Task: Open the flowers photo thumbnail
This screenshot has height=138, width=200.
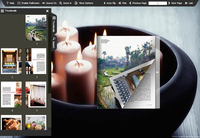Action: click(36, 122)
